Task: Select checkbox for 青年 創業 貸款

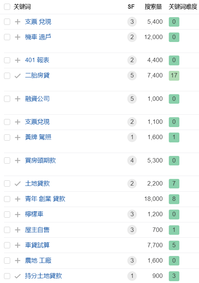Action: [x=7, y=199]
